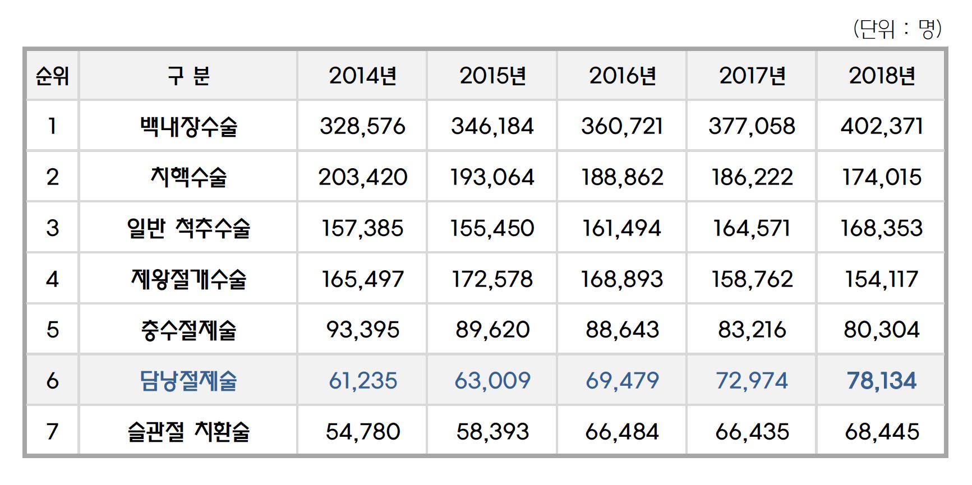The image size is (972, 485).
Task: Click the 193,064 cell
Action: [x=492, y=177]
